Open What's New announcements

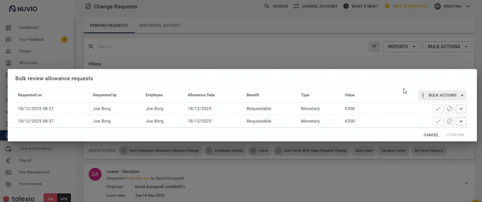click(x=360, y=6)
